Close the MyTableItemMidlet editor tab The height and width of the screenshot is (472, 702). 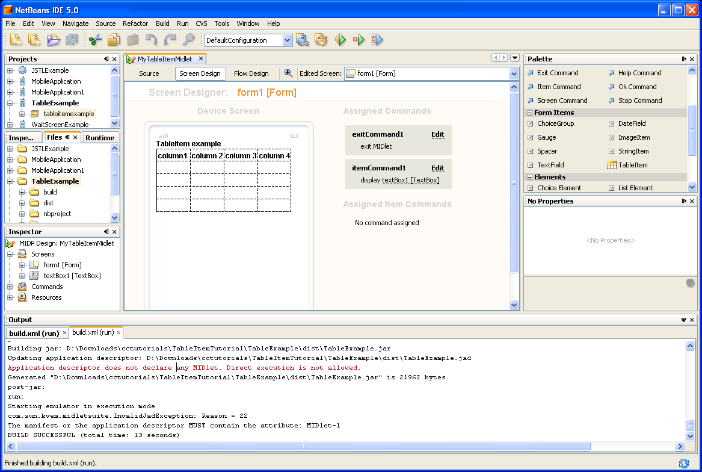pyautogui.click(x=201, y=59)
